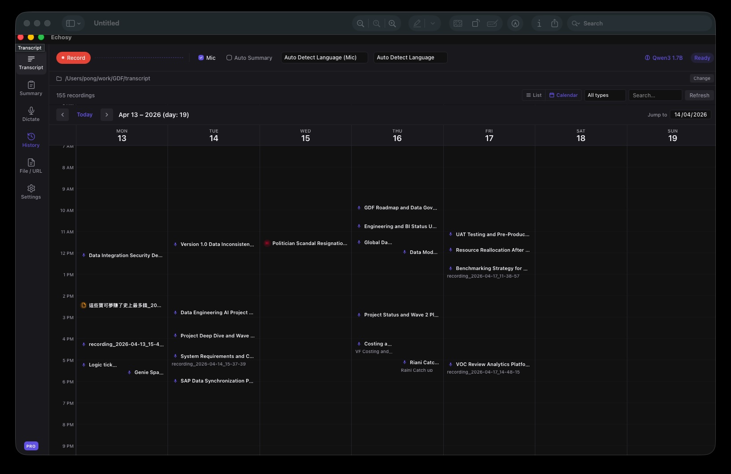731x474 pixels.
Task: Click Change transcript folder button
Action: pos(702,78)
